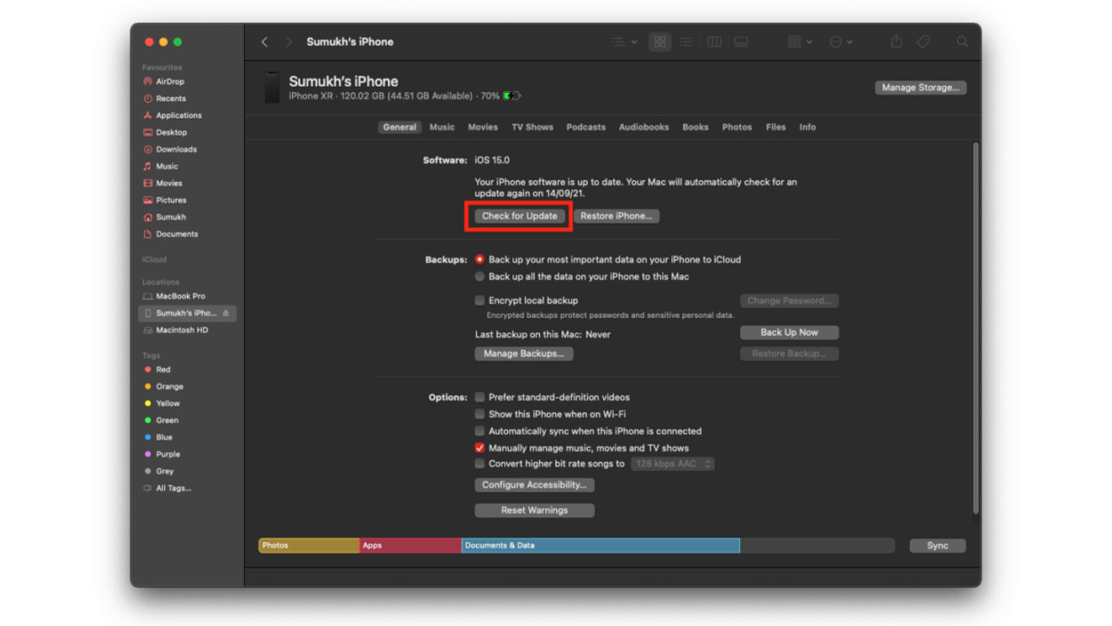This screenshot has width=1112, height=626.
Task: Open Music folder in the sidebar
Action: pos(166,166)
